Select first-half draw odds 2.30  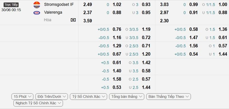pos(164,21)
